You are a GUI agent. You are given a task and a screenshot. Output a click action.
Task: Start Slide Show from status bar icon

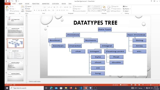click(x=143, y=85)
